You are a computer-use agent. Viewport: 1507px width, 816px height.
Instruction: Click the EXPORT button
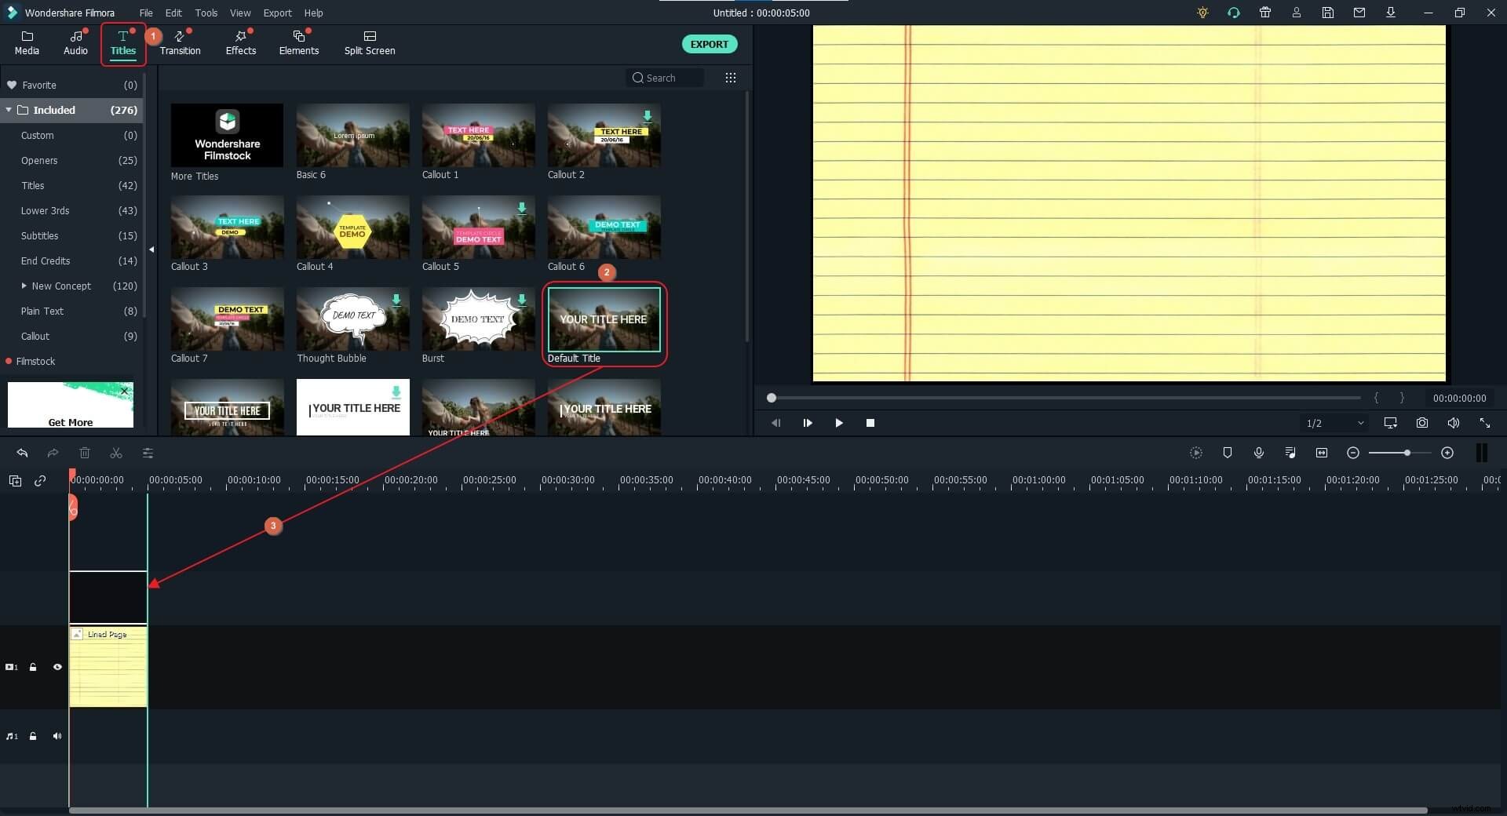point(709,44)
